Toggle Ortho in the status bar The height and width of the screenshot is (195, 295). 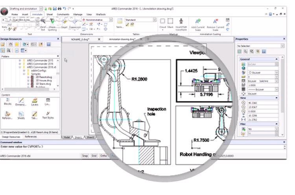click(x=103, y=156)
